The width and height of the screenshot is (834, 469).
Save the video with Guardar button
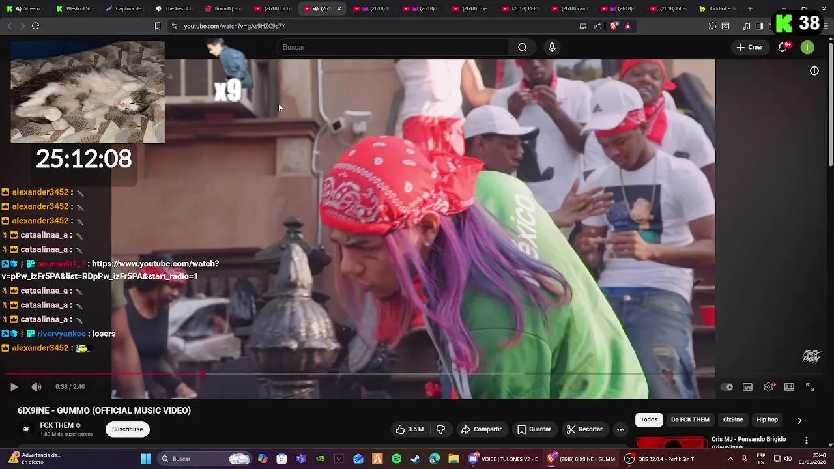click(534, 429)
